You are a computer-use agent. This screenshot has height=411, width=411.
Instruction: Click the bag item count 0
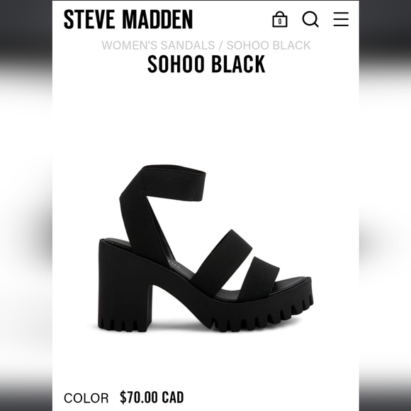click(280, 21)
